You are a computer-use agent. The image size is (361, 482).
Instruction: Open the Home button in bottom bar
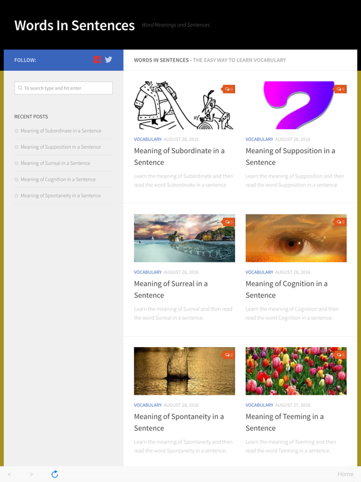tap(345, 474)
